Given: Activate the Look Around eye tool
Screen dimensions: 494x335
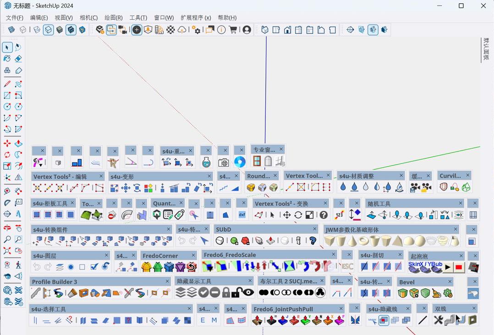Looking at the screenshot, I should point(7,276).
